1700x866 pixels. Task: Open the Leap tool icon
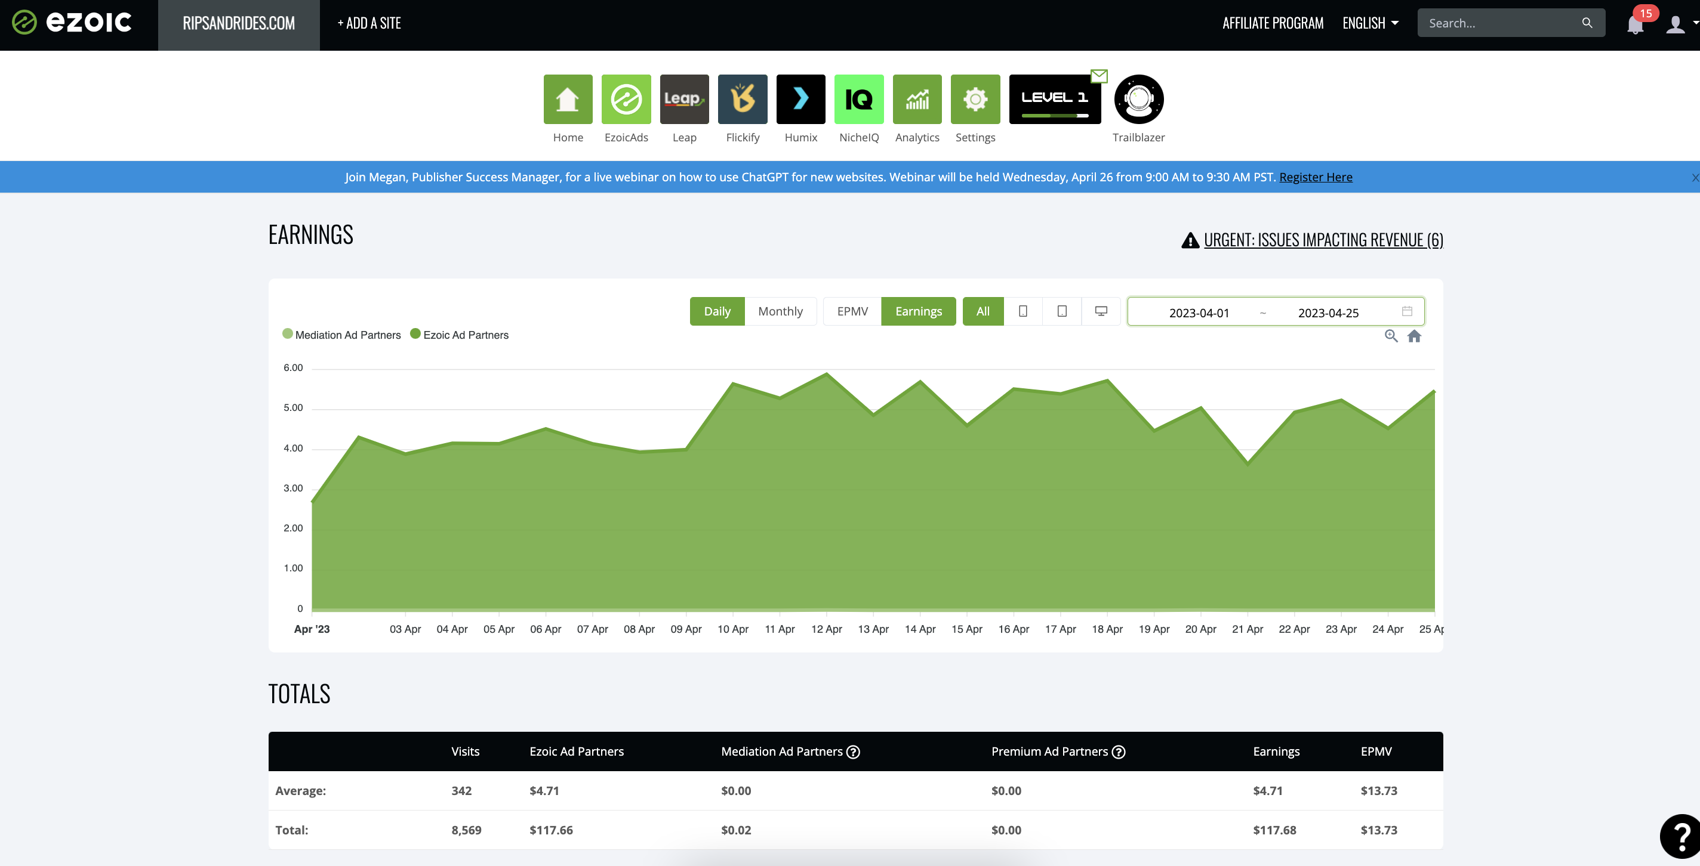point(683,99)
